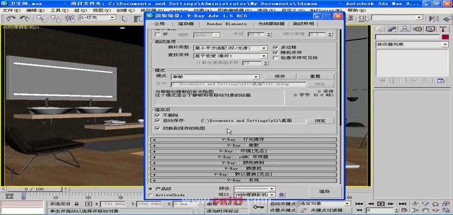Viewport: 453px width, 215px height.
Task: Go to start of animation
Action: coord(359,204)
